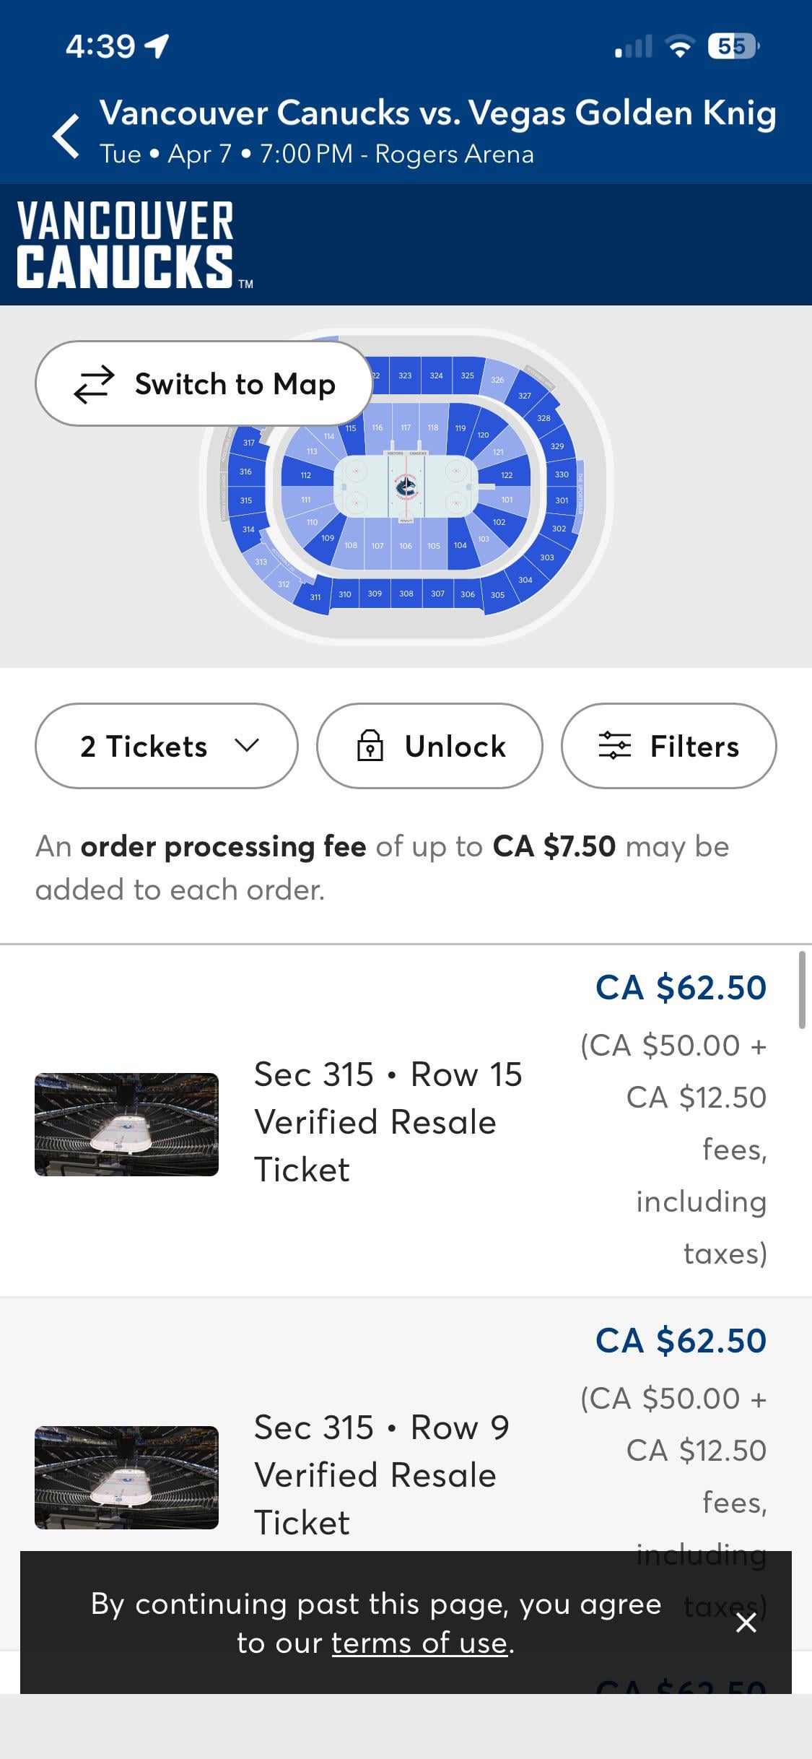Open the terms of use link
The image size is (812, 1759).
(419, 1643)
